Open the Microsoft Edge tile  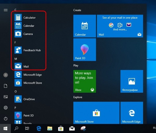point(132,113)
